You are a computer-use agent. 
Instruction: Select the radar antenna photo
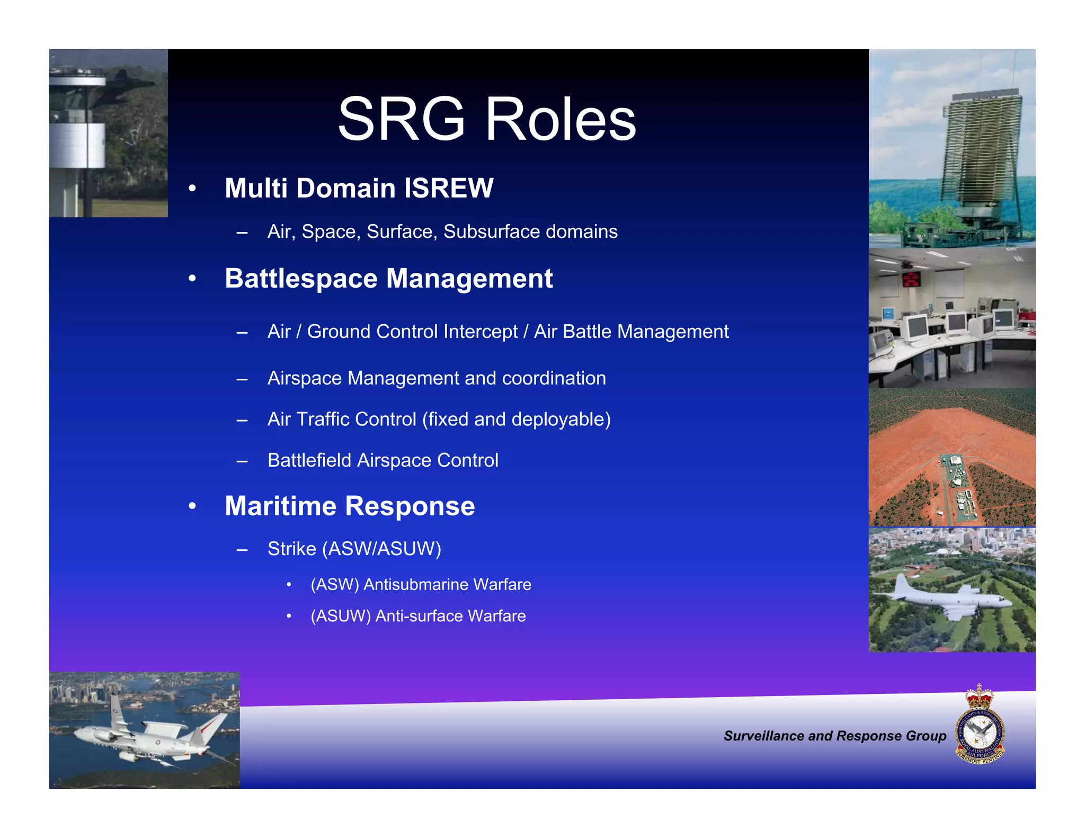pos(952,148)
